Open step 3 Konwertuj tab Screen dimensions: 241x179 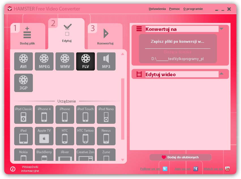point(105,36)
